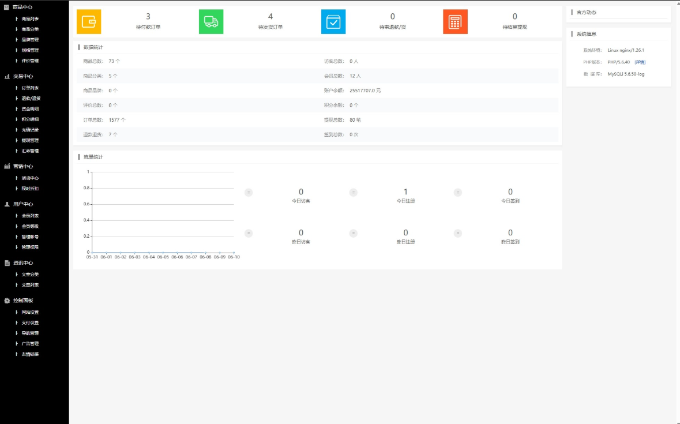Click the yellow wallet pending-payment icon

pos(89,22)
